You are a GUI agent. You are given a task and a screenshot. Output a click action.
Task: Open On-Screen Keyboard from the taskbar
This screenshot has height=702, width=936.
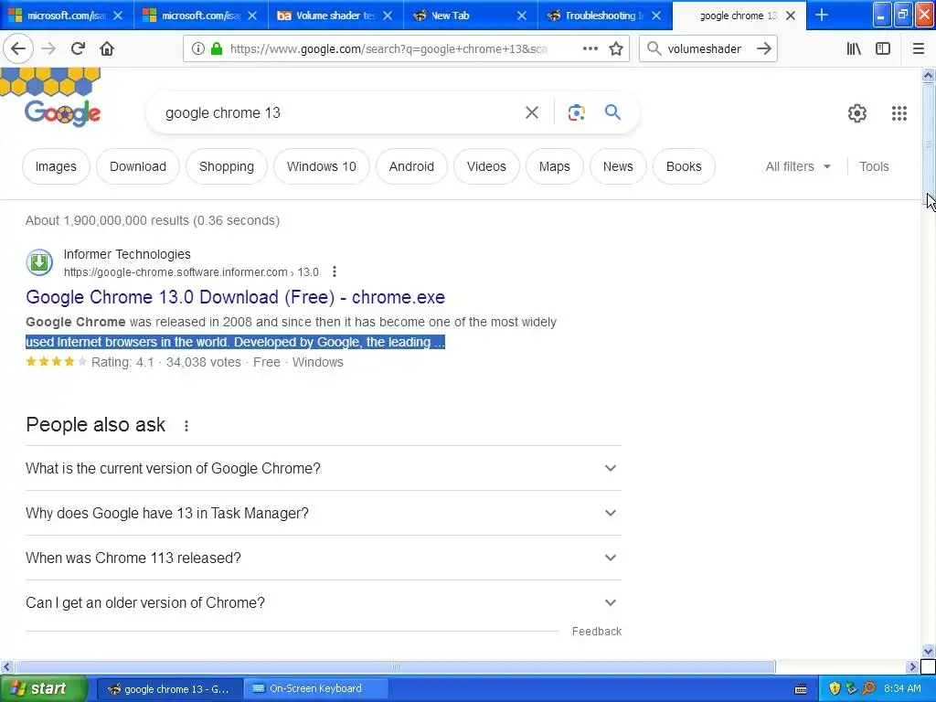tap(315, 688)
